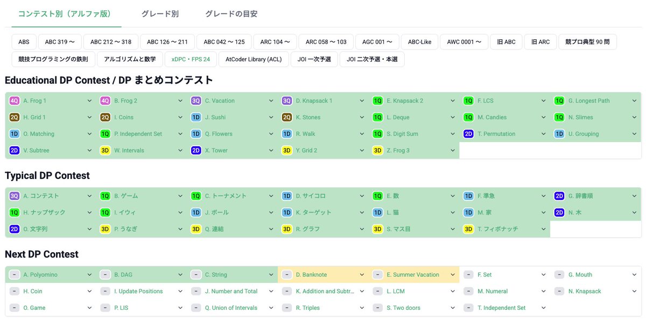Expand the chevron for N. 木
This screenshot has width=646, height=321.
[635, 212]
